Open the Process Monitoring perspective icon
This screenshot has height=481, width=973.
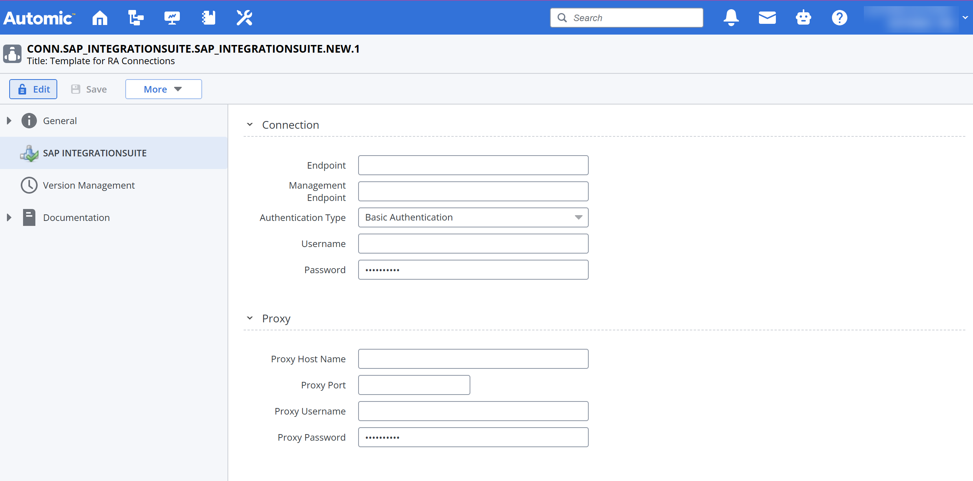coord(172,18)
